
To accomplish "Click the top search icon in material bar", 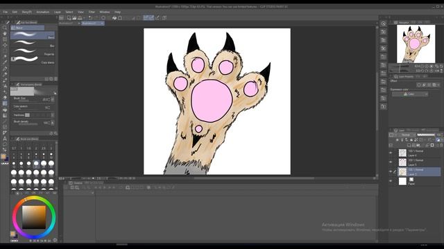I will pos(384,24).
